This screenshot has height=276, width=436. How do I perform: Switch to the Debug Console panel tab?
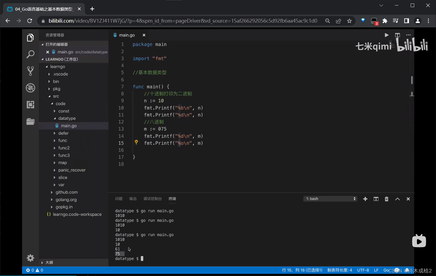tap(153, 199)
